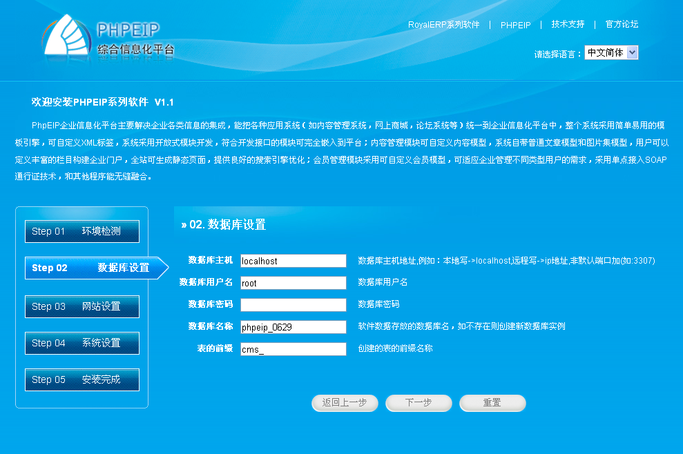Focus the empty 数据库密码 field
683x454 pixels.
[293, 305]
